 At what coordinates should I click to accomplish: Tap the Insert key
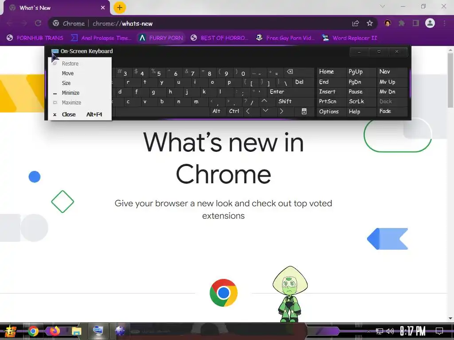pos(331,92)
